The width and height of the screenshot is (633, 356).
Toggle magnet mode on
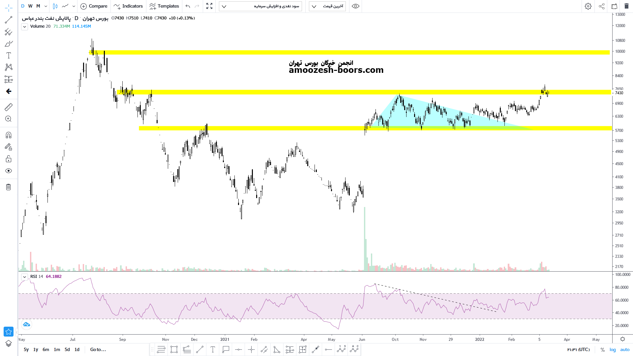(9, 135)
